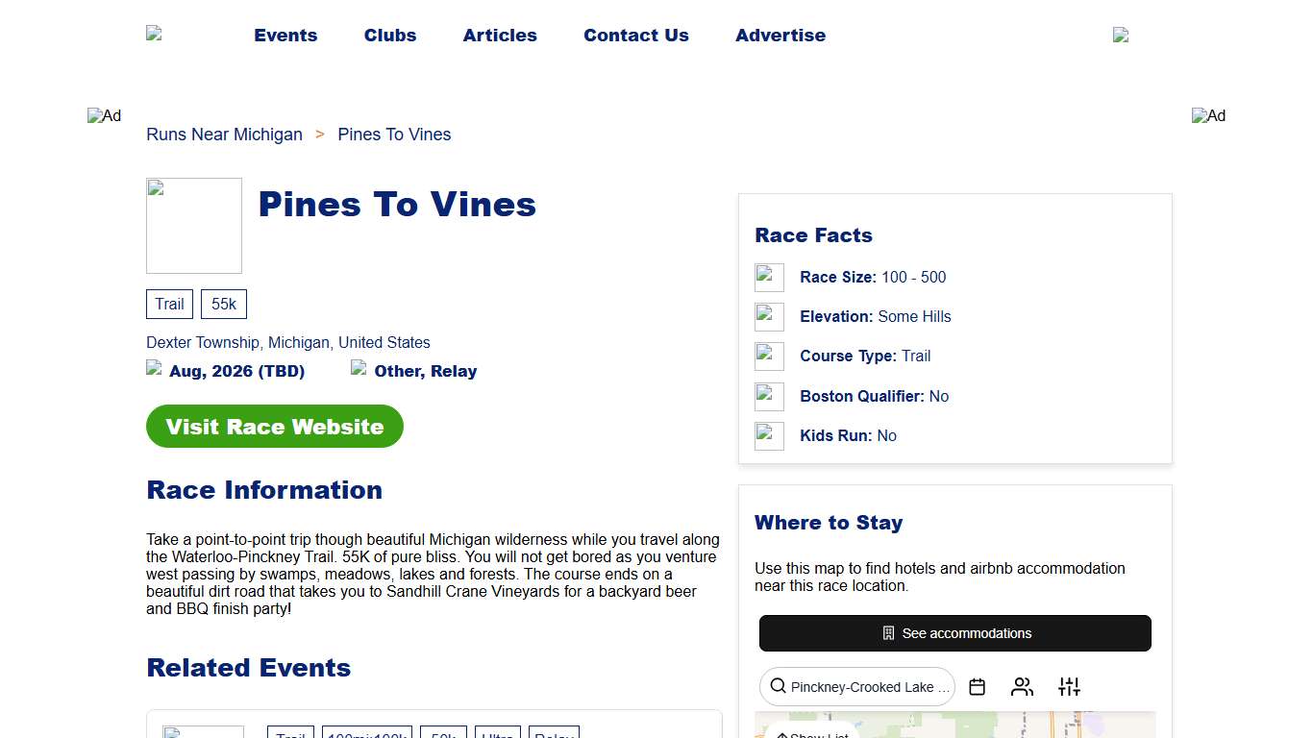The height and width of the screenshot is (738, 1313).
Task: Click the See accommodations button
Action: point(954,633)
